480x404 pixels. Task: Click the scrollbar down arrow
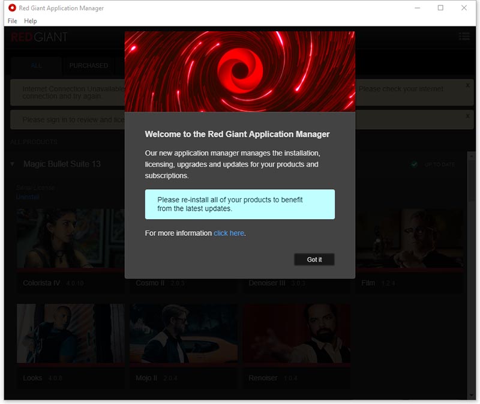tap(472, 396)
